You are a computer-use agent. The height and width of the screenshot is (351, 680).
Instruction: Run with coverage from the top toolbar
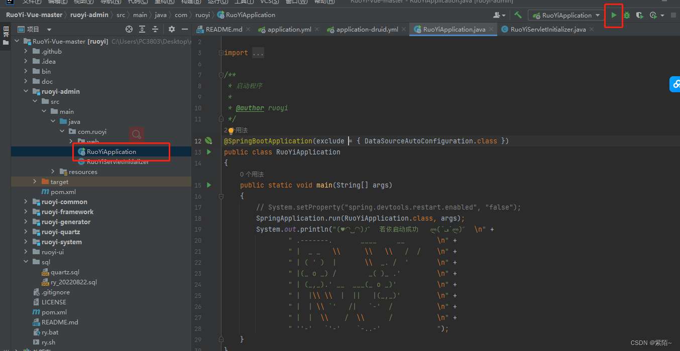(639, 16)
